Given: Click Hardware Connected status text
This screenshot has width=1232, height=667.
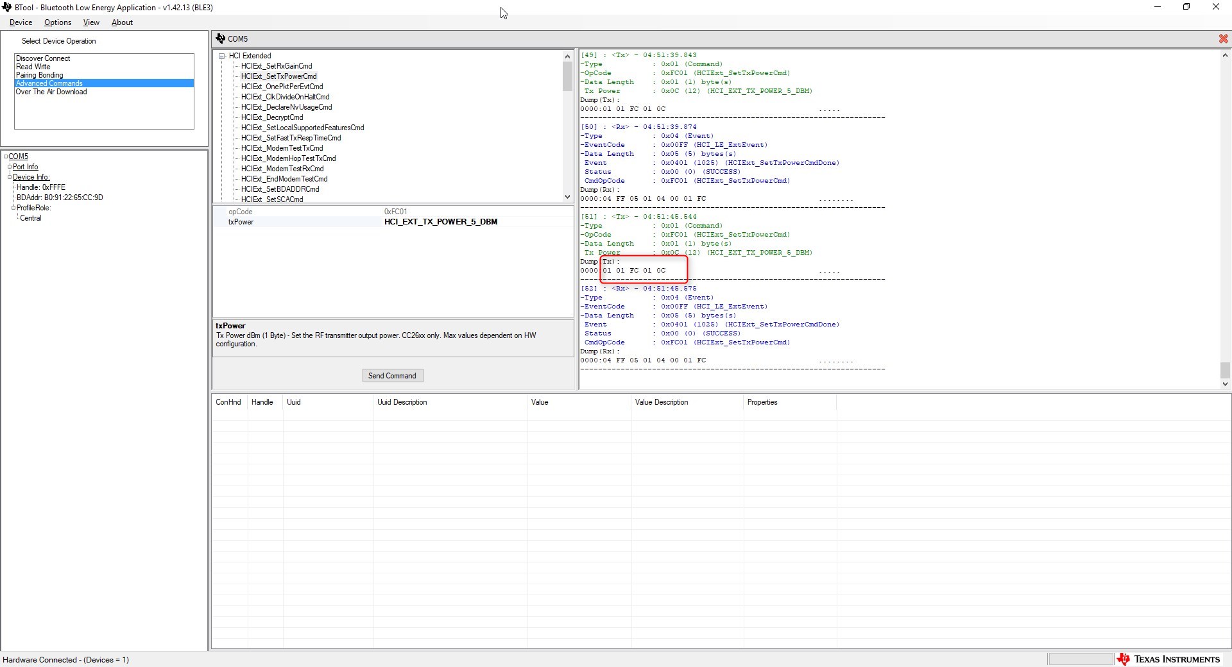Looking at the screenshot, I should (65, 660).
